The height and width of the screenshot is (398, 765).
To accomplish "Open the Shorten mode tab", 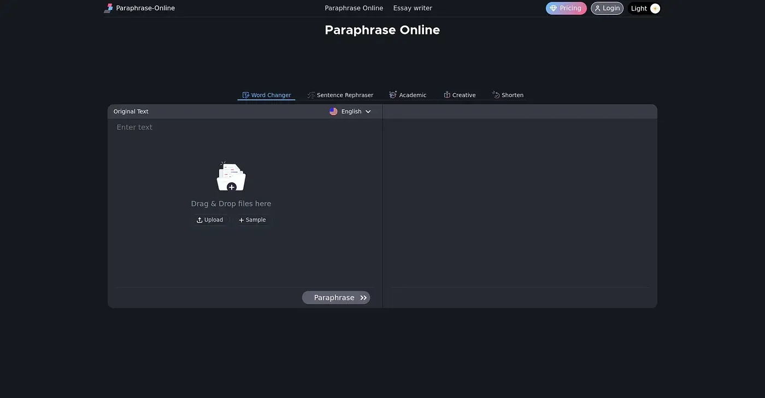I will point(508,95).
